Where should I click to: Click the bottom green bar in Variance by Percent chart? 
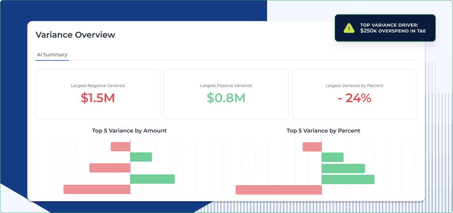348,179
